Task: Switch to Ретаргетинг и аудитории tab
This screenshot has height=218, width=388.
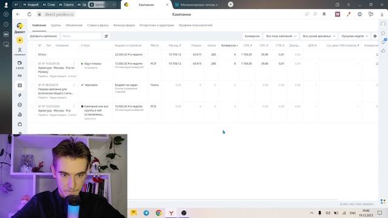Action: point(156,25)
